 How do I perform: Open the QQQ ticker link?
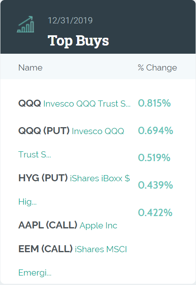click(30, 103)
